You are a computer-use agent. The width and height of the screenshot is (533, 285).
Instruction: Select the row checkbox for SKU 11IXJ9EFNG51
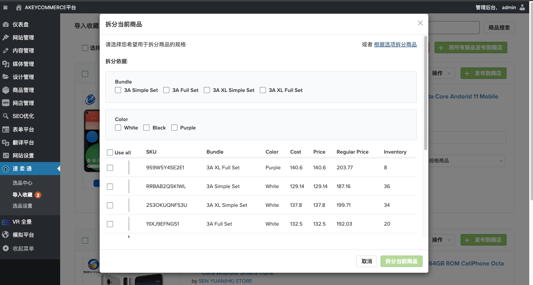point(110,224)
